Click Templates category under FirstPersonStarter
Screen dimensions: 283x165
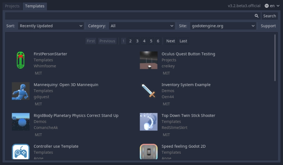43,60
